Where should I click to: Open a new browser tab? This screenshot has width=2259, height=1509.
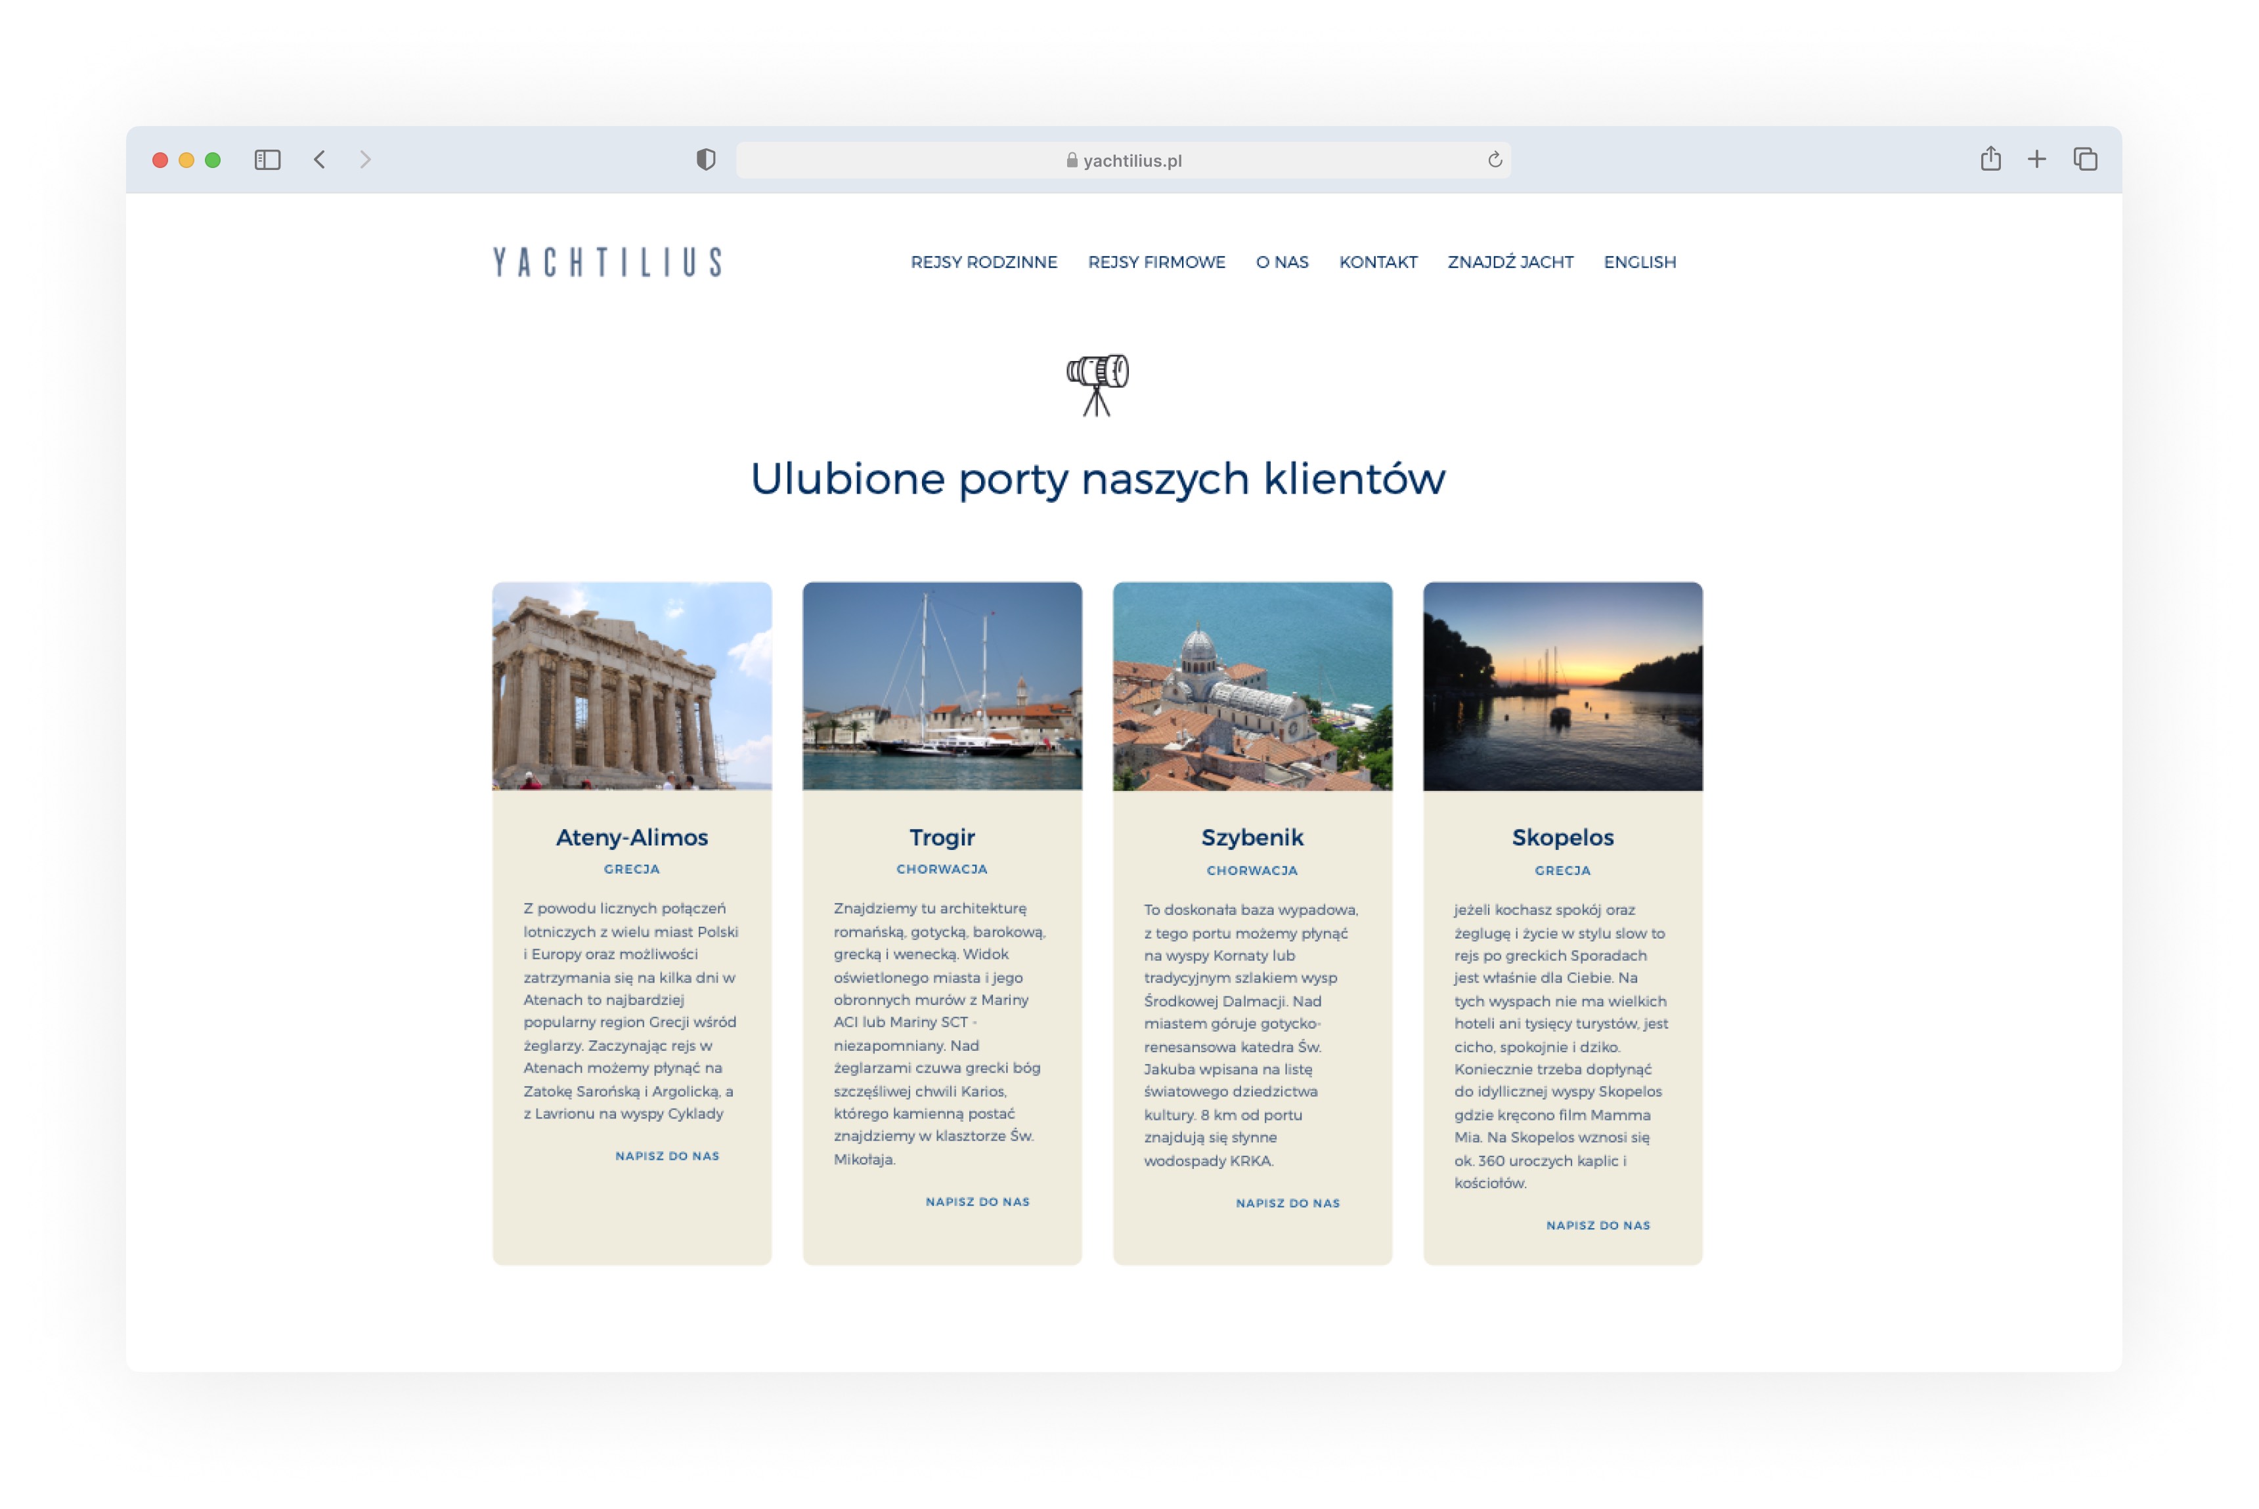coord(2036,159)
